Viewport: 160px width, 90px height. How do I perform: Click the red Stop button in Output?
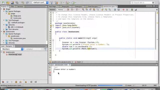pos(50,72)
